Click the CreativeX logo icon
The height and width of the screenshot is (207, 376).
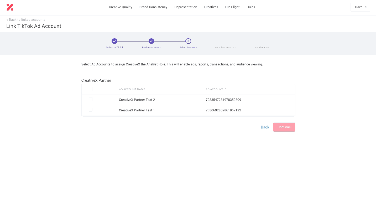(10, 7)
